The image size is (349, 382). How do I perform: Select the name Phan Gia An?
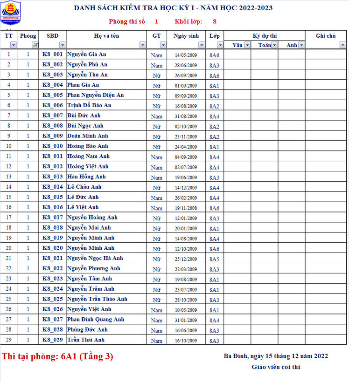[x=83, y=85]
